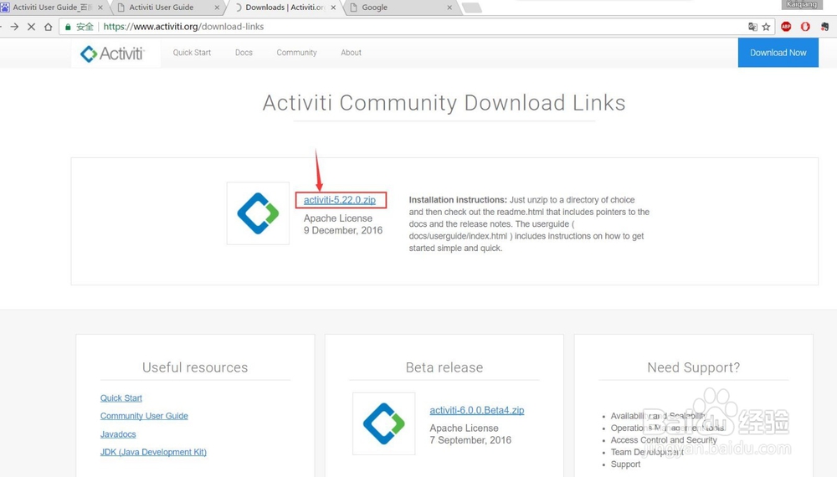Image resolution: width=837 pixels, height=477 pixels.
Task: Open a new browser tab
Action: (471, 8)
